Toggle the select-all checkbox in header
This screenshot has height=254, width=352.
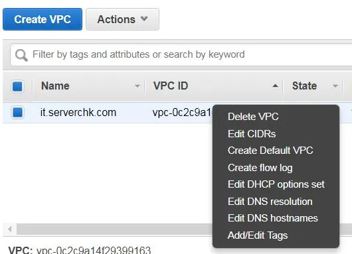(x=17, y=86)
